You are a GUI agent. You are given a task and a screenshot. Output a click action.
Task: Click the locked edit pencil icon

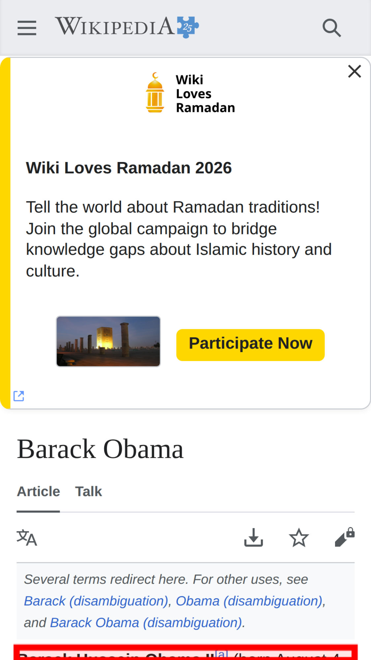click(344, 538)
